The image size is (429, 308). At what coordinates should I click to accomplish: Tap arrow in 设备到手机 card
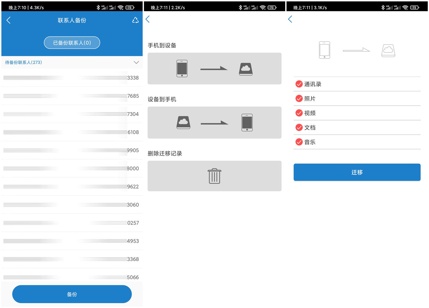click(x=214, y=123)
